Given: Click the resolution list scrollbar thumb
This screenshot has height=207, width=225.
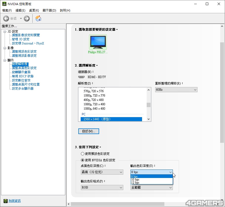Looking at the screenshot, I should [149, 105].
